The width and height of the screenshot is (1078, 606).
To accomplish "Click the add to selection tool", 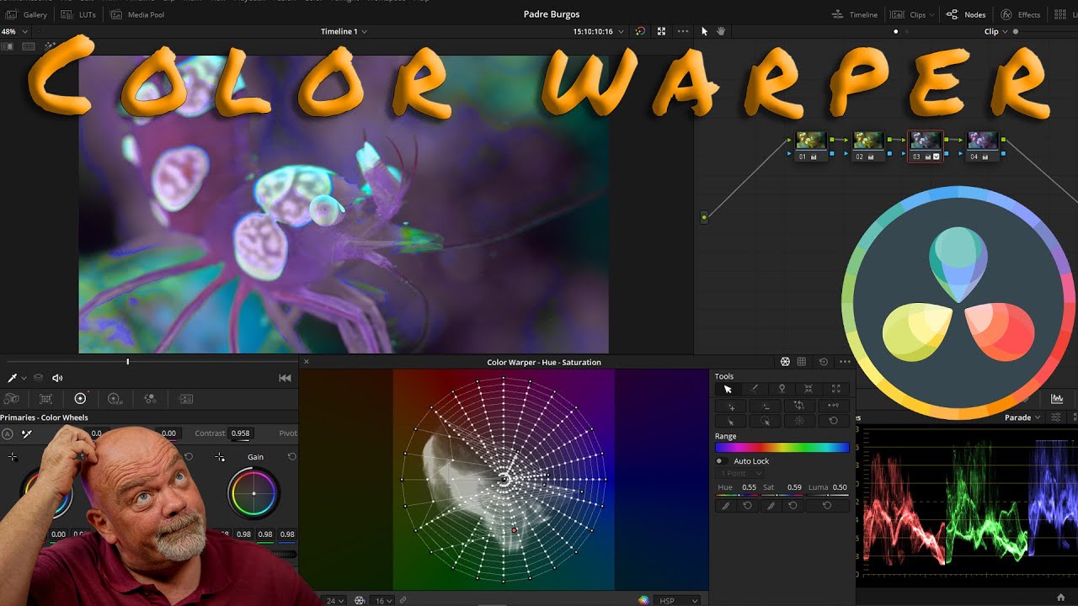I will pyautogui.click(x=730, y=406).
